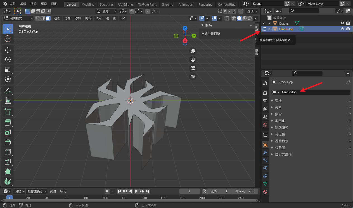Viewport: 353px width, 208px height.
Task: Select the Inset Faces tool
Action: coord(8,132)
